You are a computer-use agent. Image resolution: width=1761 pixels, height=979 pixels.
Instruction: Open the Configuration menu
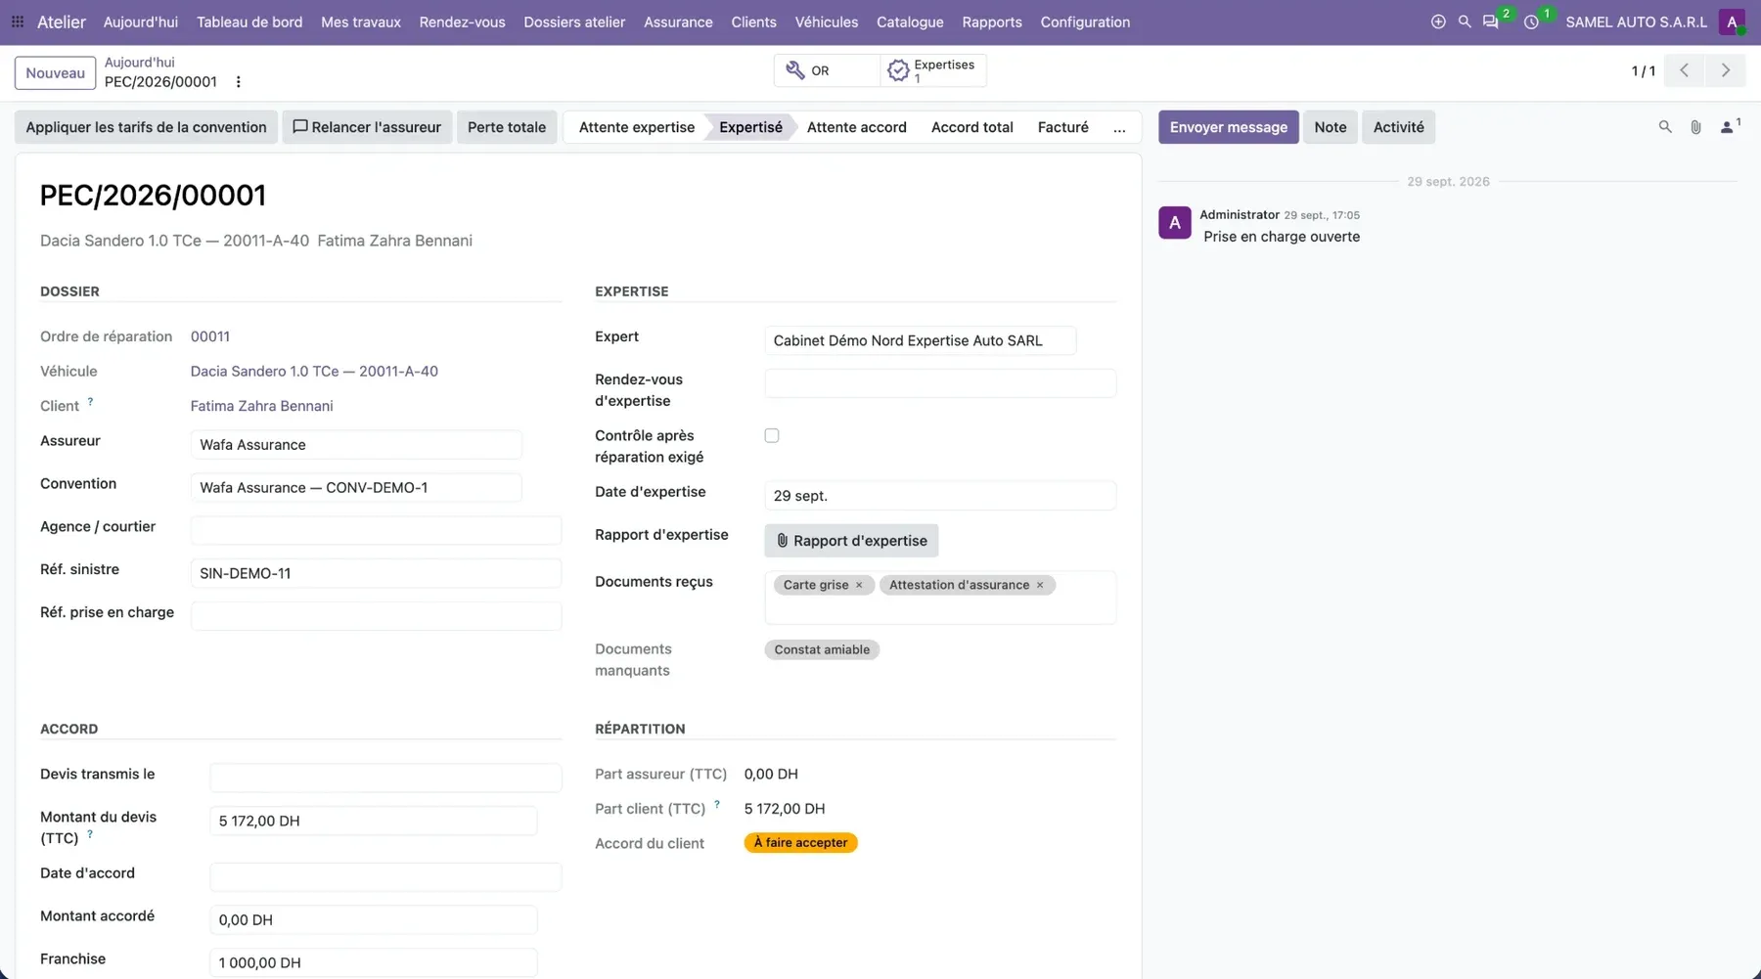tap(1085, 22)
